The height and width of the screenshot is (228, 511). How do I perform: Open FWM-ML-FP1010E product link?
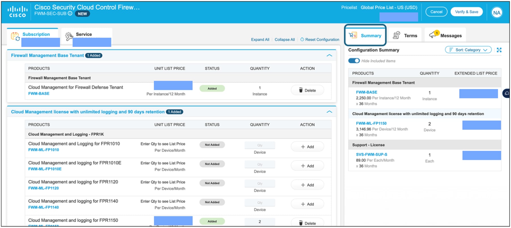coord(45,169)
